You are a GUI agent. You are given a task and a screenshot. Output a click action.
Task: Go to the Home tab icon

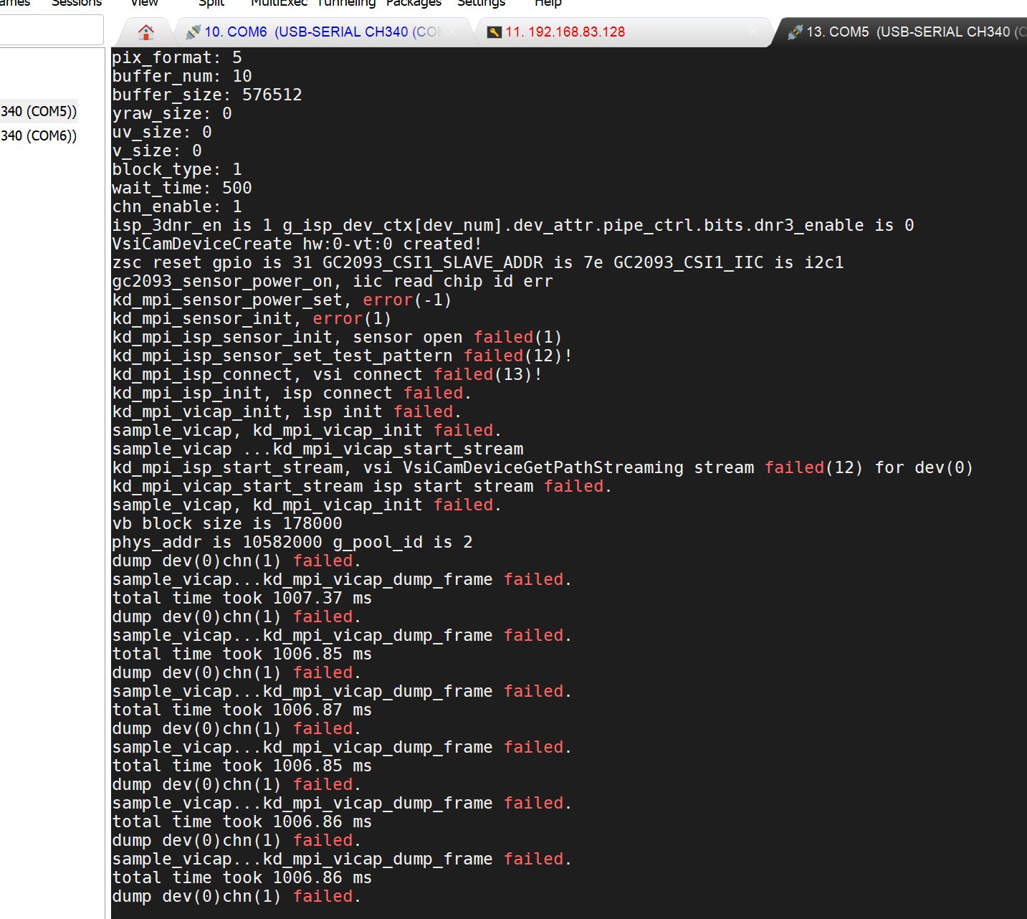click(x=146, y=32)
